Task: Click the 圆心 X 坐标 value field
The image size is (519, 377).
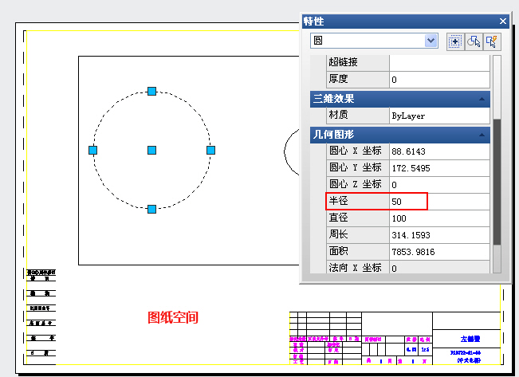Action: tap(438, 151)
